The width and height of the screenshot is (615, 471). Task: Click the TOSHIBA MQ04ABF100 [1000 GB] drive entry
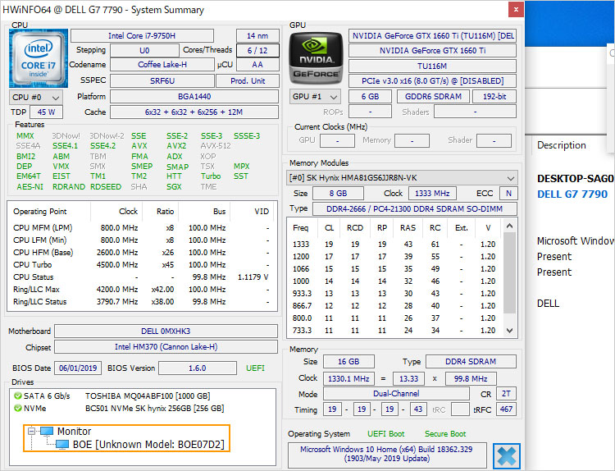pos(148,396)
